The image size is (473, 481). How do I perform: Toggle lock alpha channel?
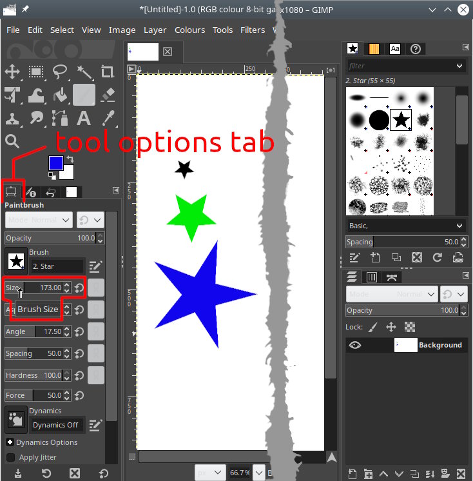[x=410, y=327]
